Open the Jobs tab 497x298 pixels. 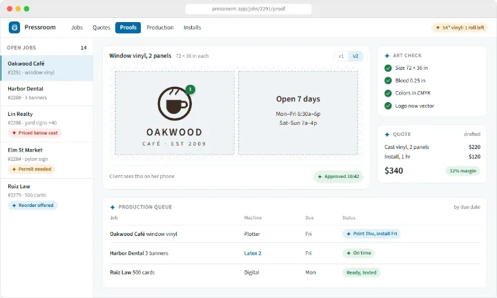pos(77,28)
